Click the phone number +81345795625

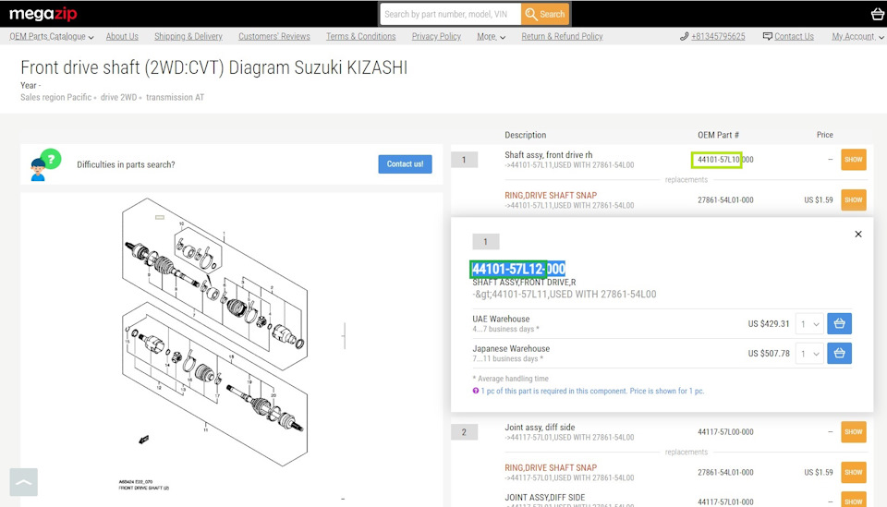coord(718,36)
